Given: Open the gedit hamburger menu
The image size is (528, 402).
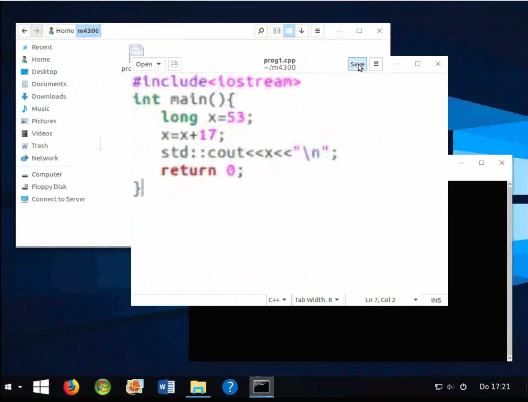Looking at the screenshot, I should (x=376, y=64).
